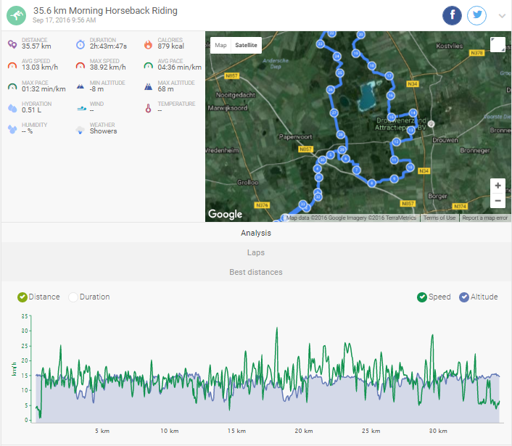Click the 68 m max altitude value

165,89
